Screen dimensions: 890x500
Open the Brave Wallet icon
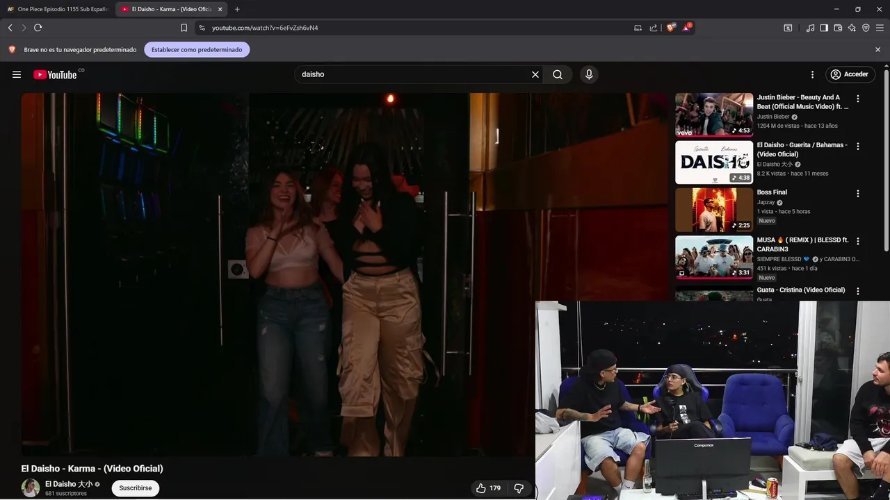[838, 28]
